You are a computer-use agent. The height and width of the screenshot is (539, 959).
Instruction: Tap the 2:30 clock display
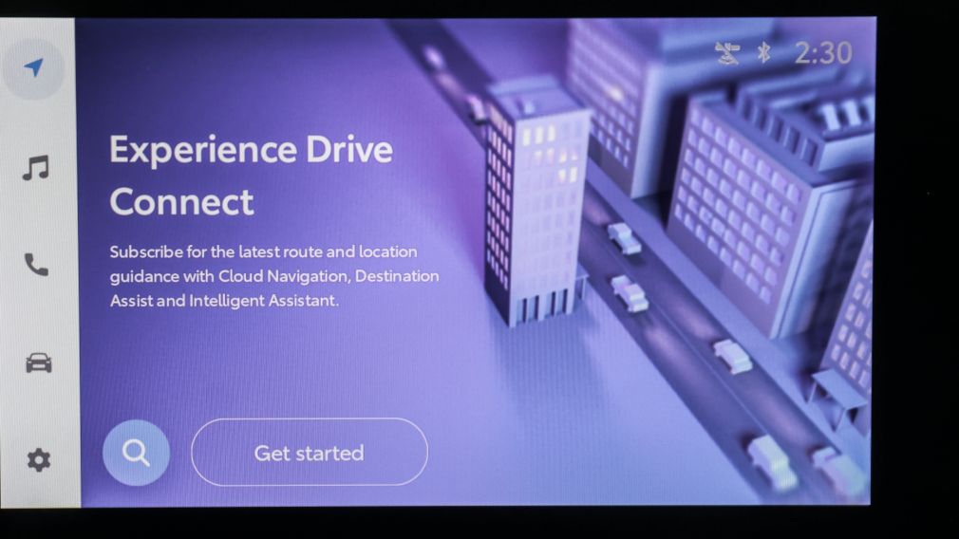pyautogui.click(x=822, y=53)
